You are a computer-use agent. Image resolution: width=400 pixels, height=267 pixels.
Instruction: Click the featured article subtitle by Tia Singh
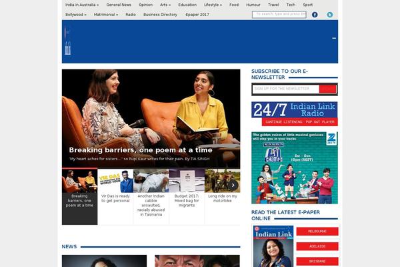[x=139, y=159]
